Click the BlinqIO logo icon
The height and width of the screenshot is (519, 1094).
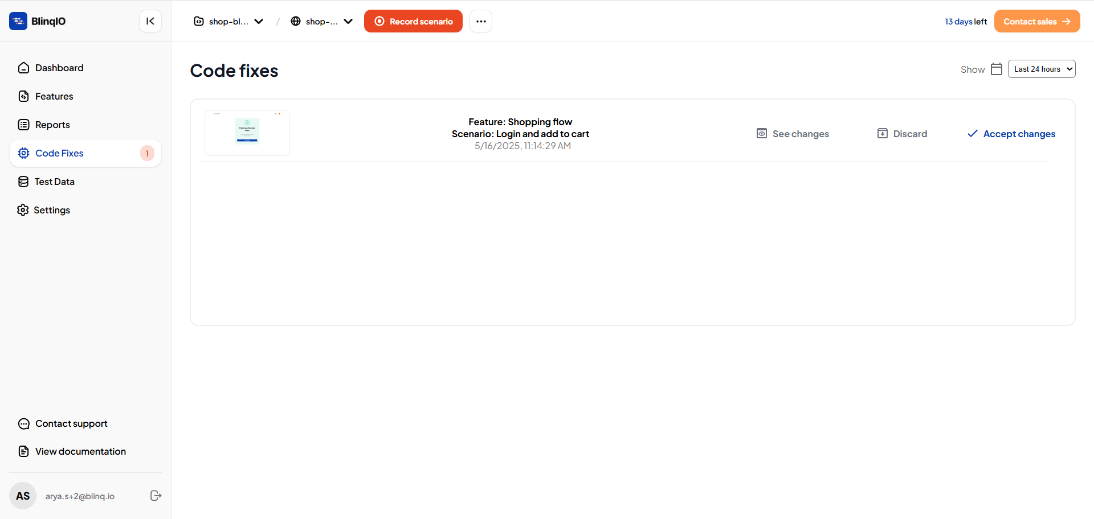[18, 21]
